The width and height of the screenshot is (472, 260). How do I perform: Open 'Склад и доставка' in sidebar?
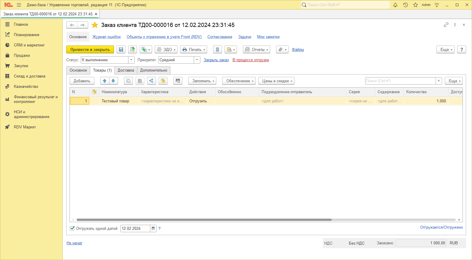pyautogui.click(x=29, y=76)
